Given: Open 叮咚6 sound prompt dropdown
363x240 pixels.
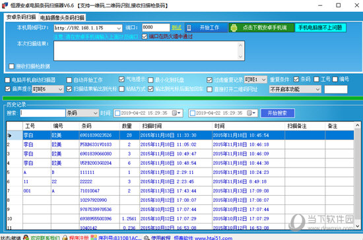Looking at the screenshot, I should pyautogui.click(x=61, y=89).
